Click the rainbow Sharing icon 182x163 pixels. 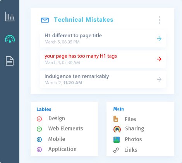click(117, 129)
